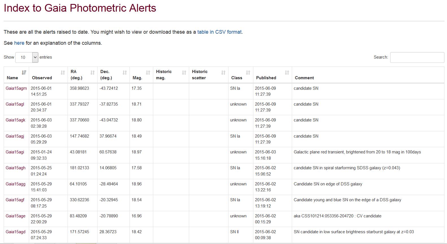This screenshot has width=447, height=244.
Task: Select observed date 2015-01-24 09:32:33
Action: click(41, 155)
